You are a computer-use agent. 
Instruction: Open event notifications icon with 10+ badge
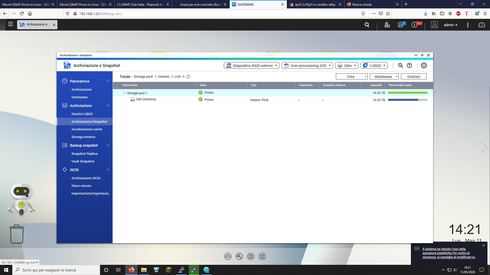pos(414,25)
